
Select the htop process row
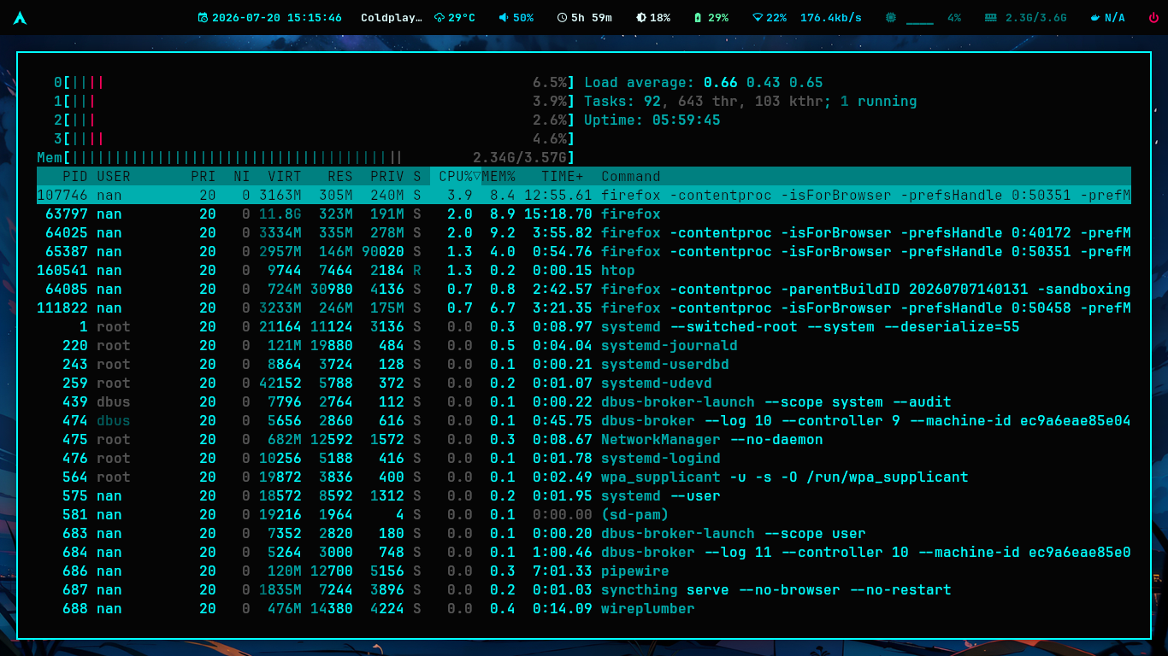(x=584, y=270)
